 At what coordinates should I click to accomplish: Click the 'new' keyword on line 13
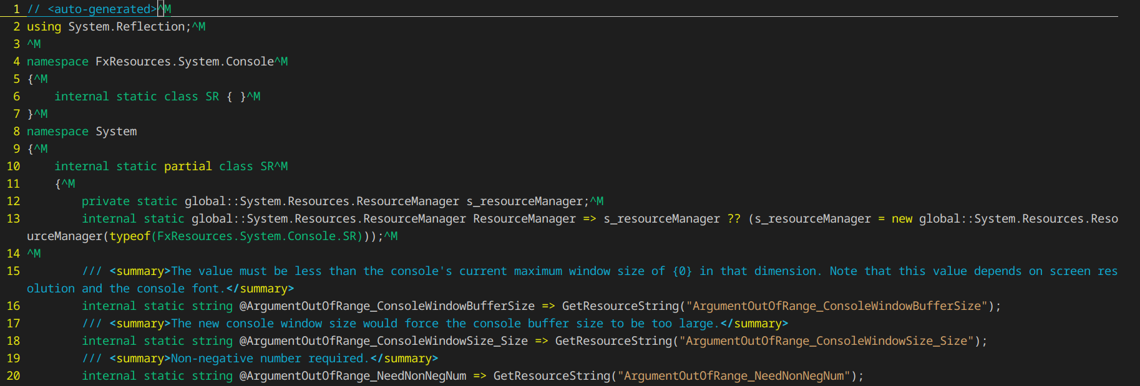902,219
